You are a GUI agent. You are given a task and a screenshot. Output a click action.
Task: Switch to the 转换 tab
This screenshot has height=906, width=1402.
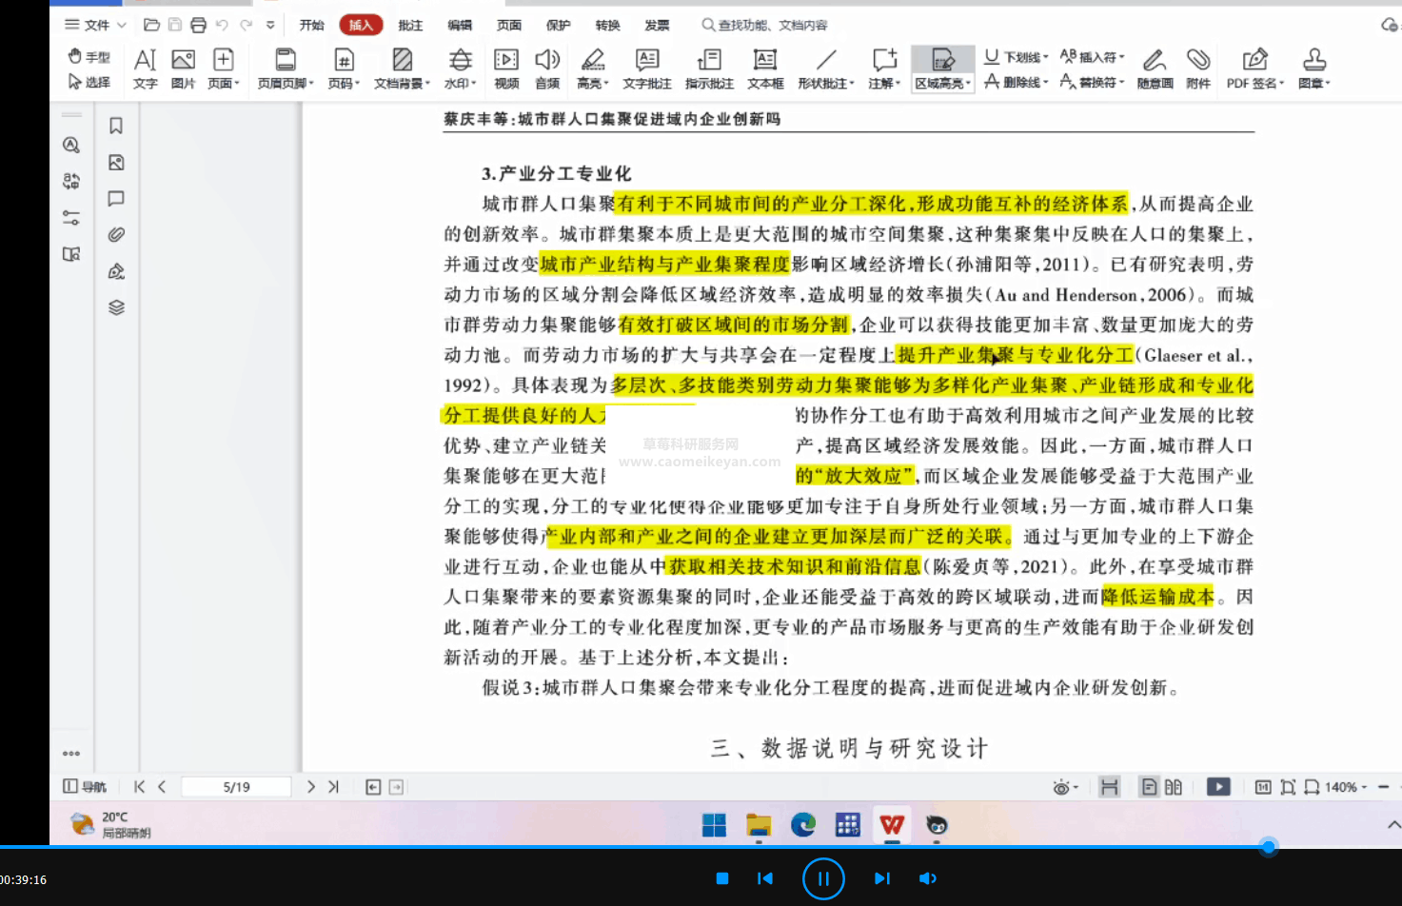607,25
